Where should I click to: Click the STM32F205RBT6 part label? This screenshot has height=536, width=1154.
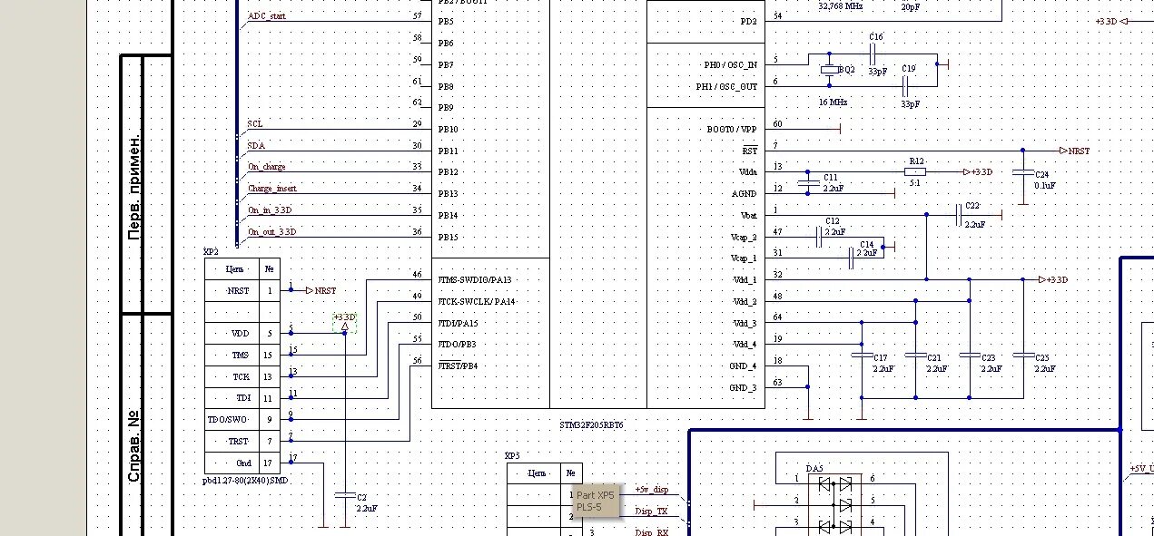(x=592, y=424)
